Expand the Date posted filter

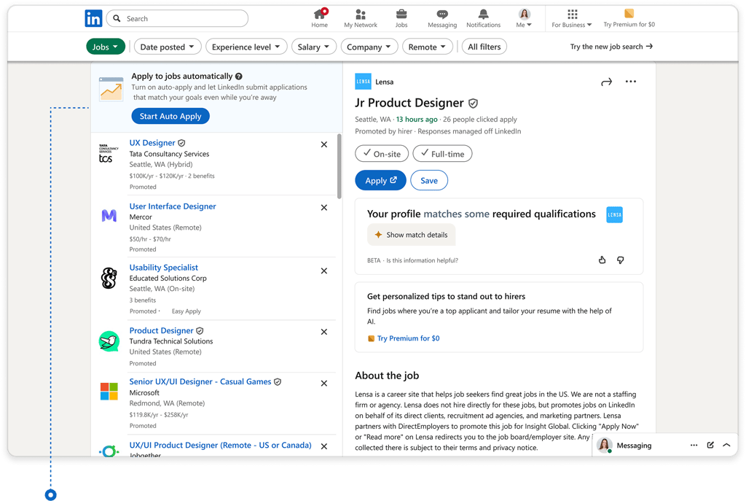point(168,47)
